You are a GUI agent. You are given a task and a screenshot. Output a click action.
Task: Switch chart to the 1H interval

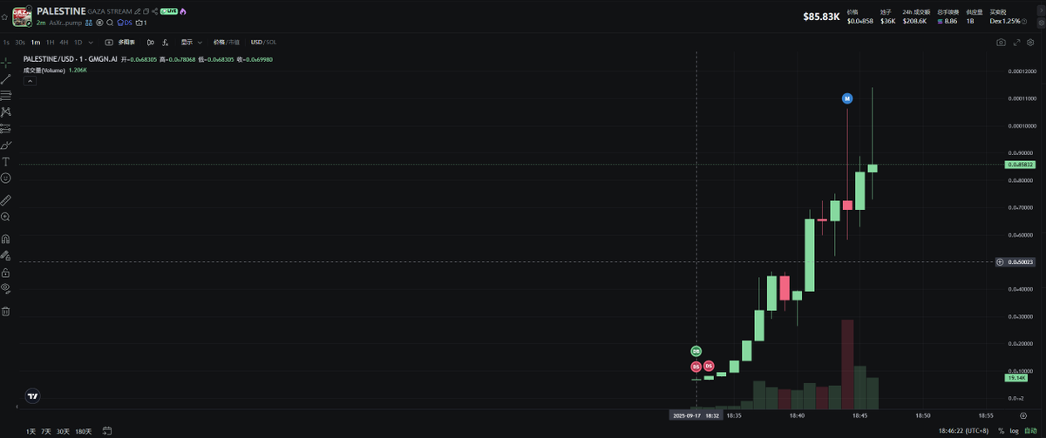coord(50,42)
